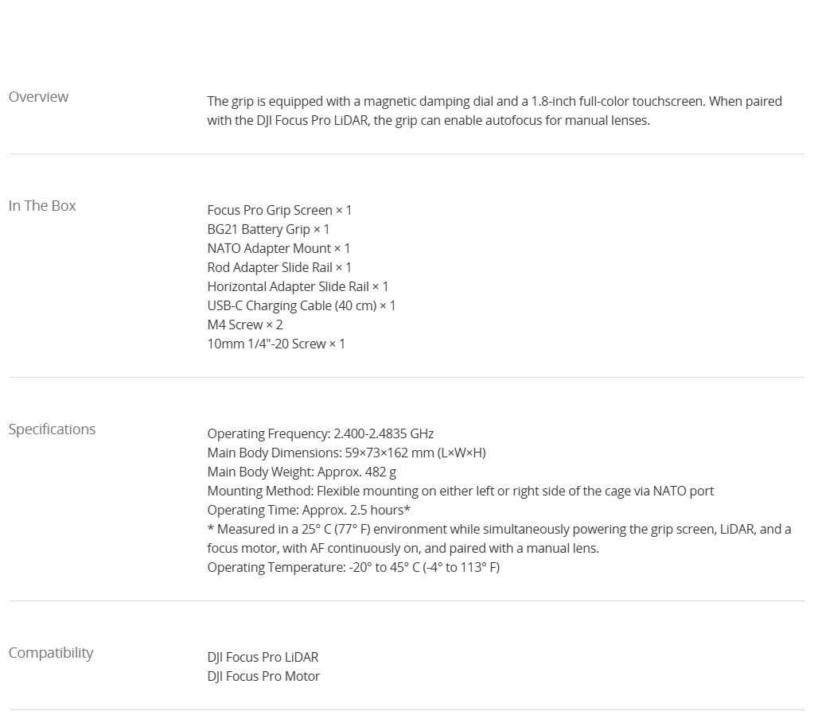Click the Specifications section heading
The height and width of the screenshot is (715, 814).
click(x=52, y=429)
